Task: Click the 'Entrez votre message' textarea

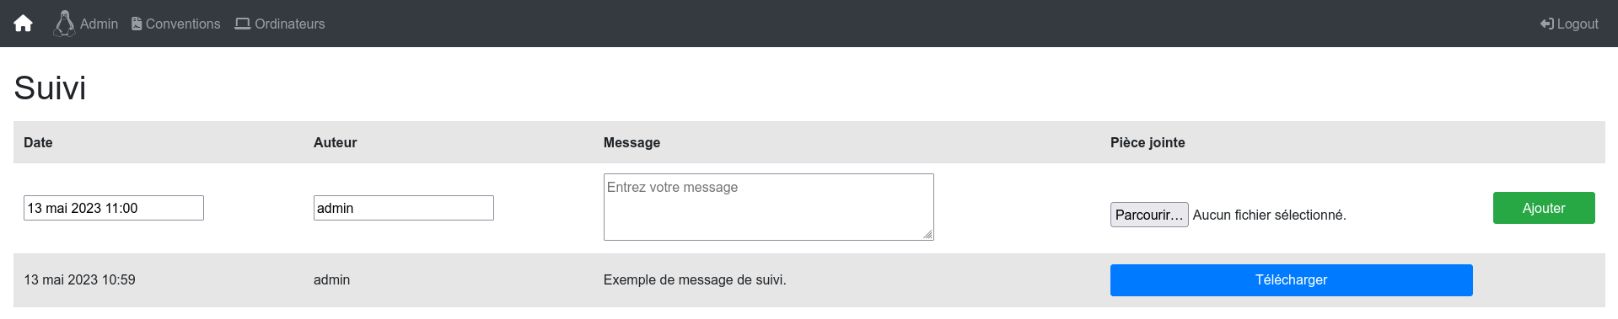Action: [x=768, y=207]
